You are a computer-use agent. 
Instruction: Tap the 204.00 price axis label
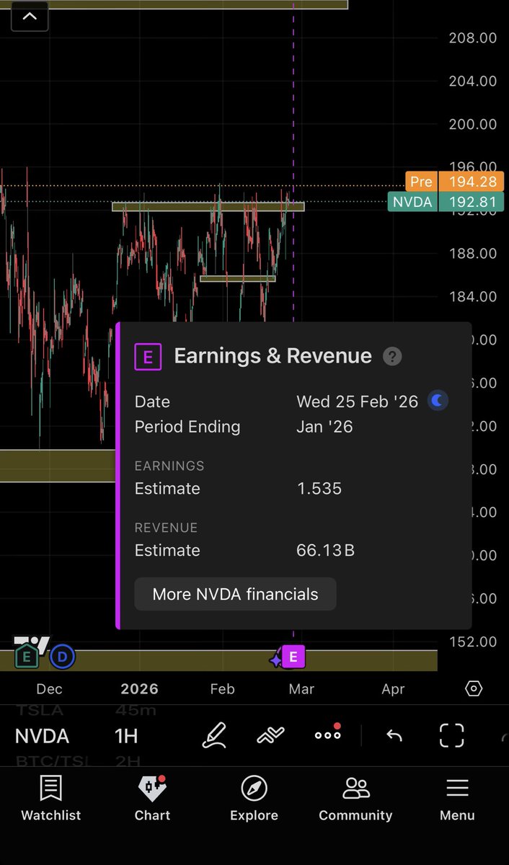tap(473, 81)
